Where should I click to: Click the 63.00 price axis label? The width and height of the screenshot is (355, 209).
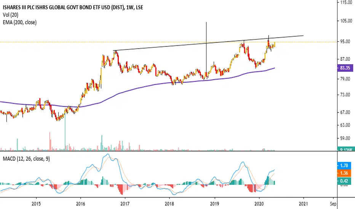345,125
